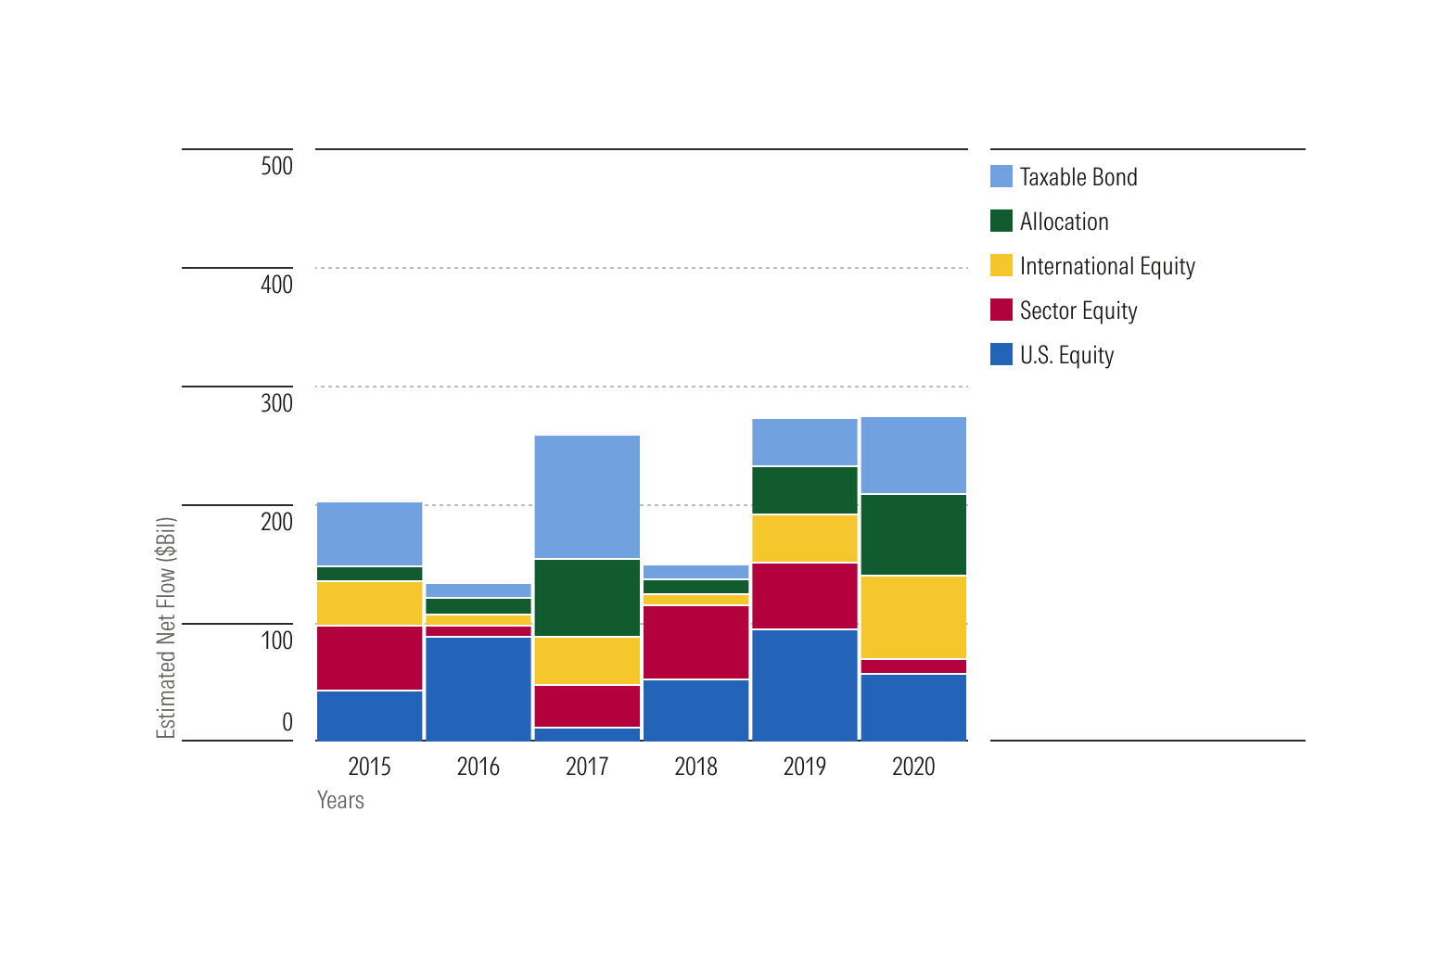Click the 400 y-axis tick label
Screen dimensions: 1454x964
277,285
